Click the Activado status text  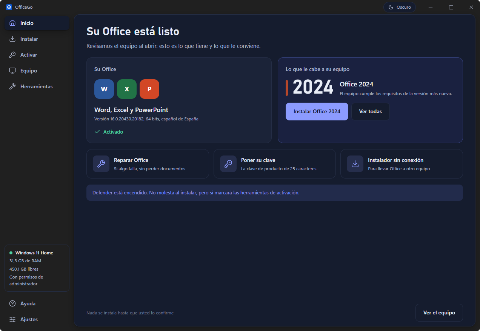pos(113,132)
